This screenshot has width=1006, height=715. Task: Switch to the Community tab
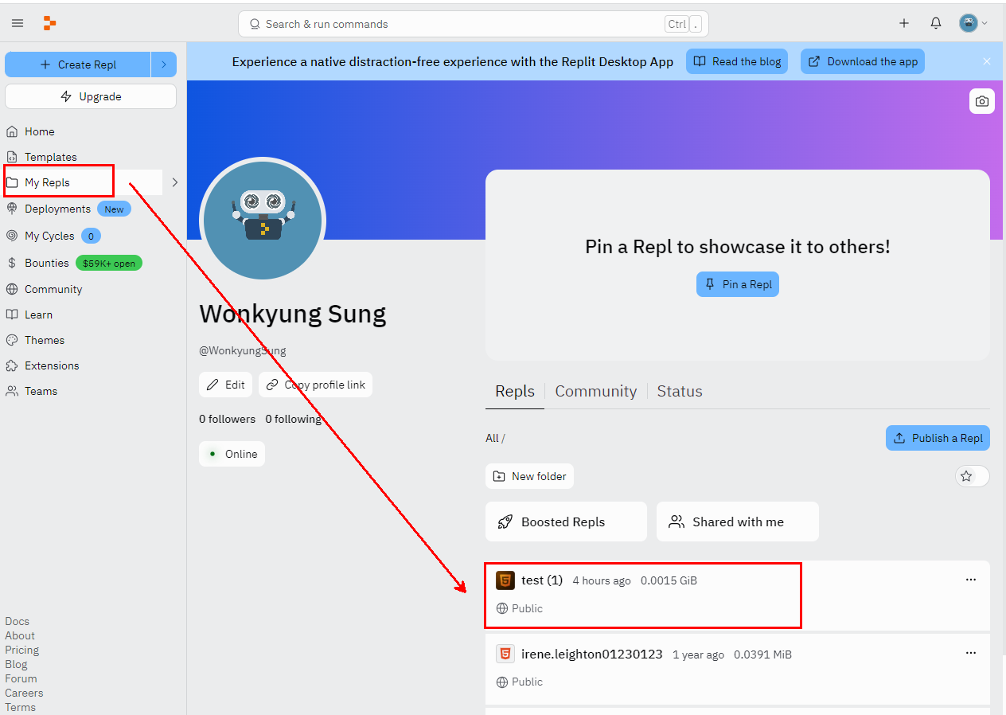[x=596, y=391]
